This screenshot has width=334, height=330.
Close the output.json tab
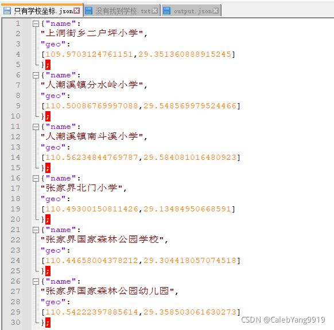click(216, 11)
